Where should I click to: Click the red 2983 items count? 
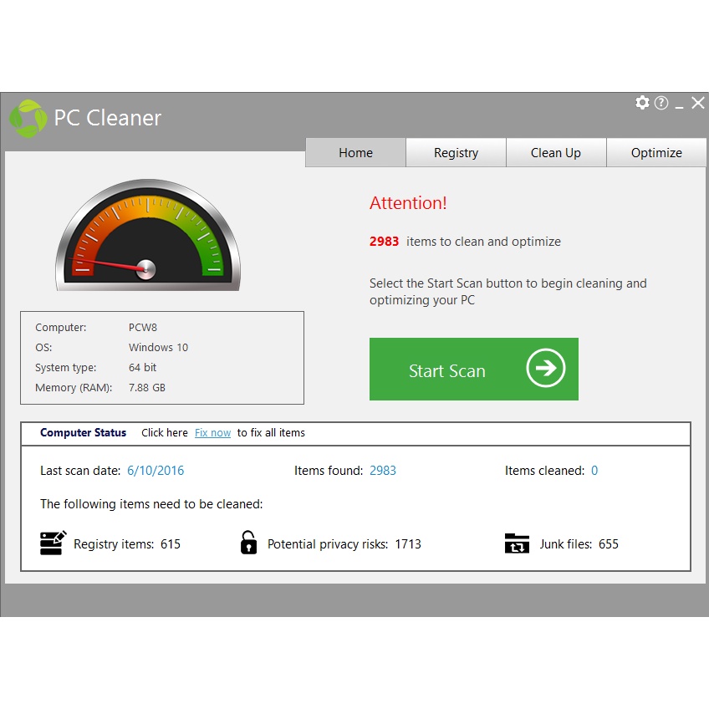point(384,242)
